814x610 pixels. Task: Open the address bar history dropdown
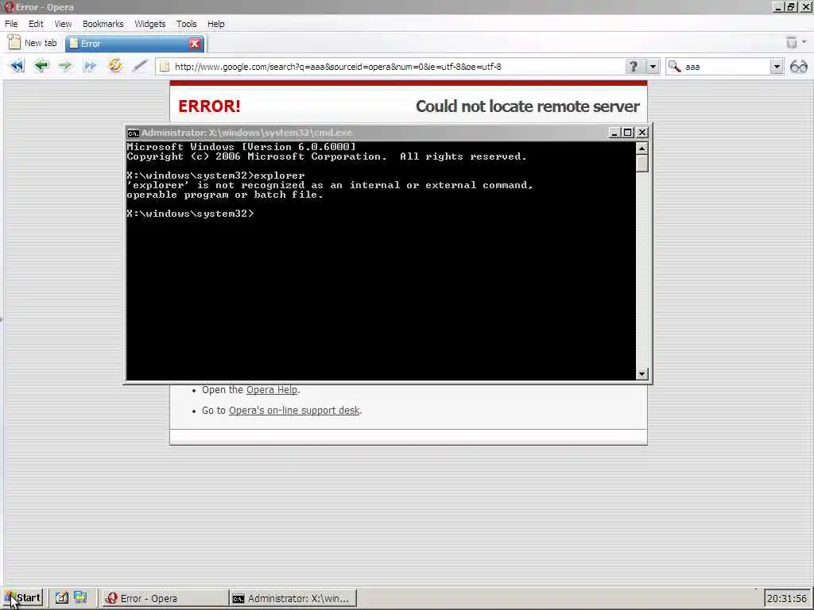click(x=653, y=67)
